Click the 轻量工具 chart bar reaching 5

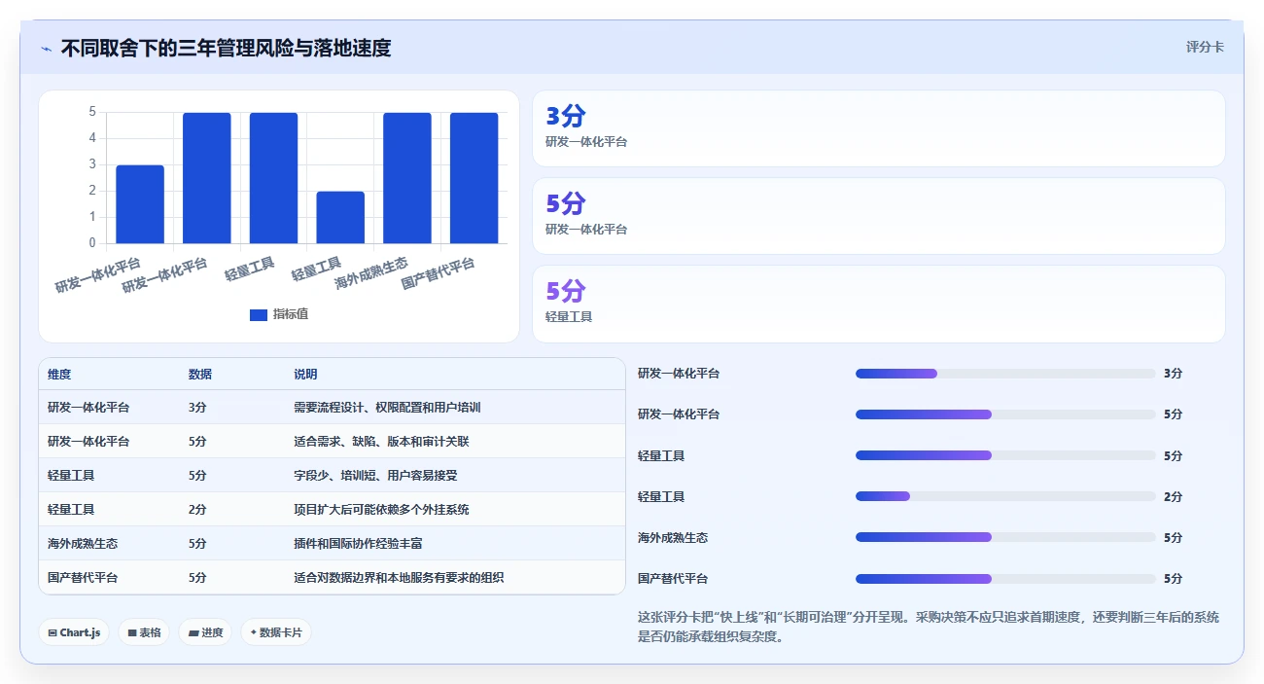coord(274,178)
